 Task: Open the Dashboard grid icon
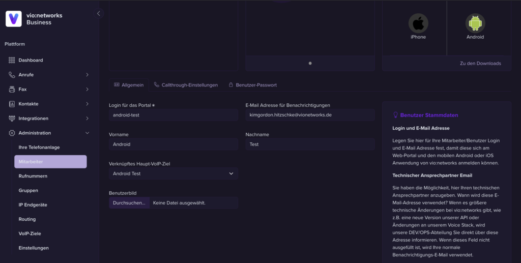tap(12, 60)
